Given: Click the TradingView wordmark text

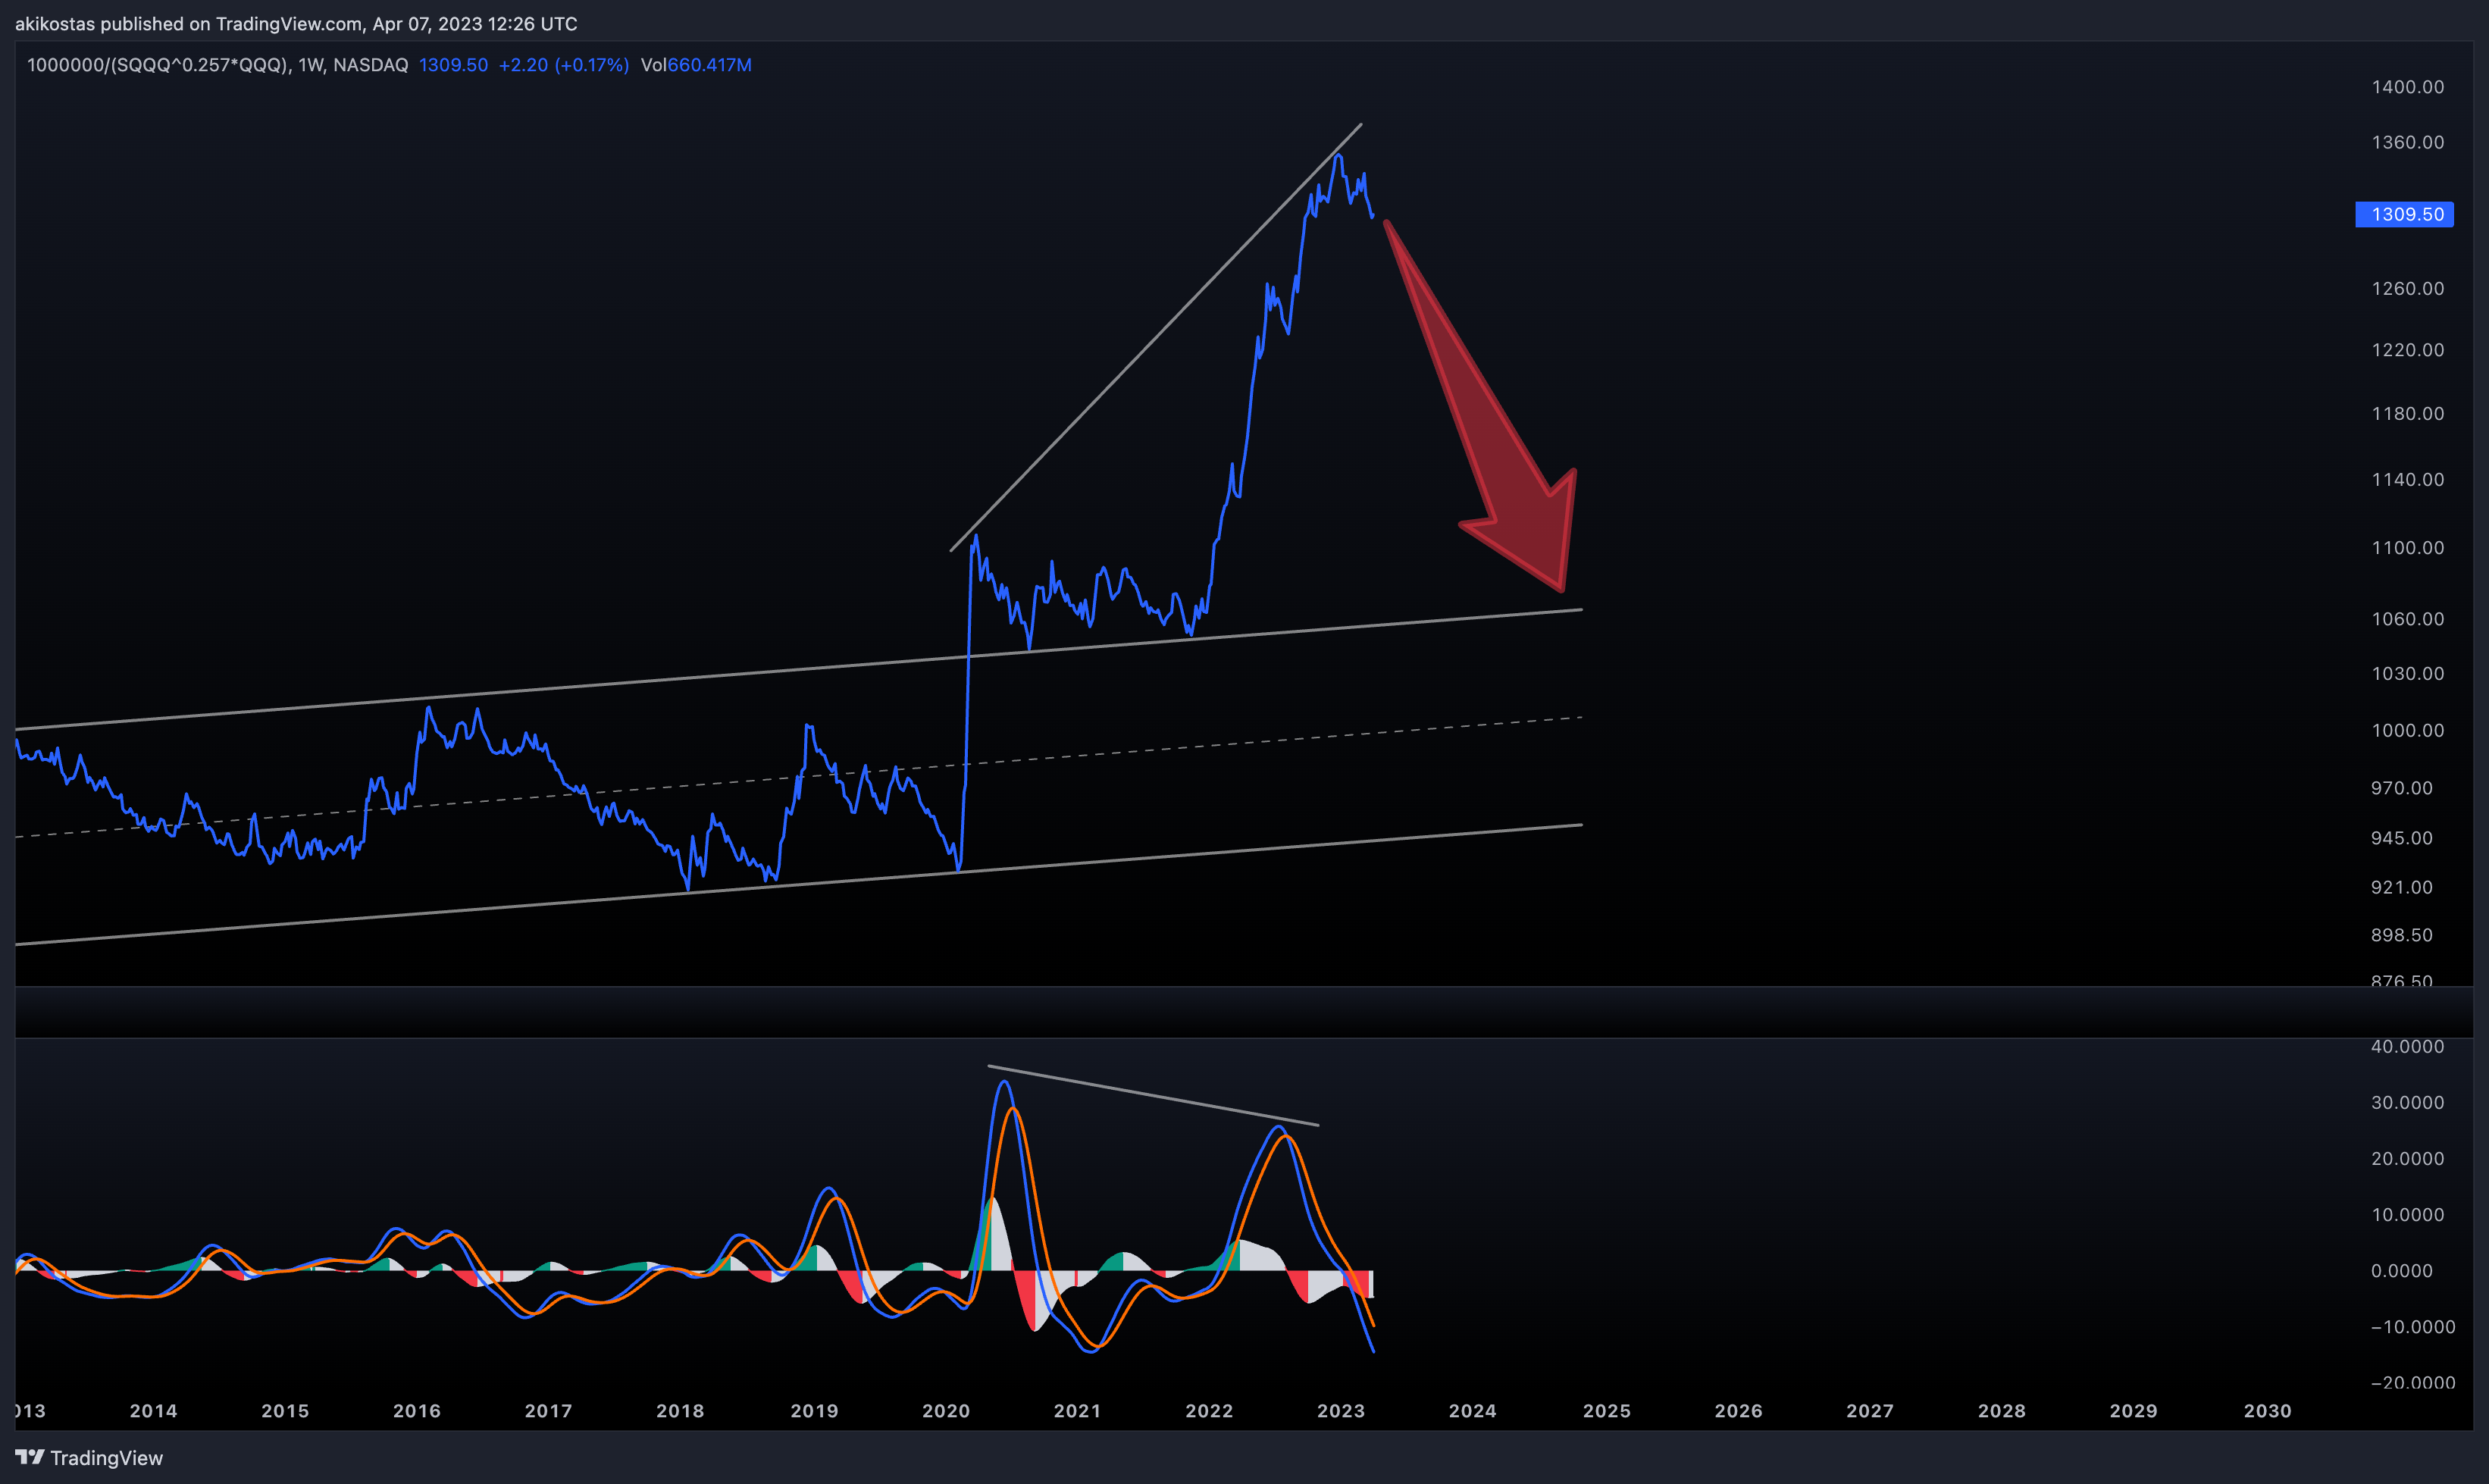Looking at the screenshot, I should pos(107,1458).
